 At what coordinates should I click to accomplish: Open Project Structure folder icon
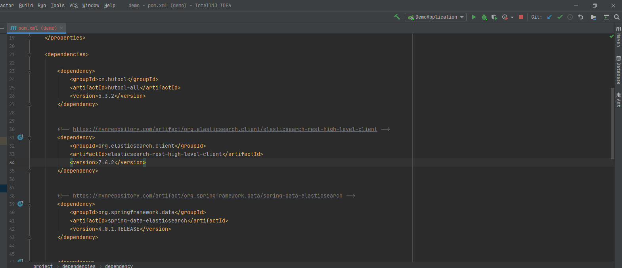tap(593, 17)
